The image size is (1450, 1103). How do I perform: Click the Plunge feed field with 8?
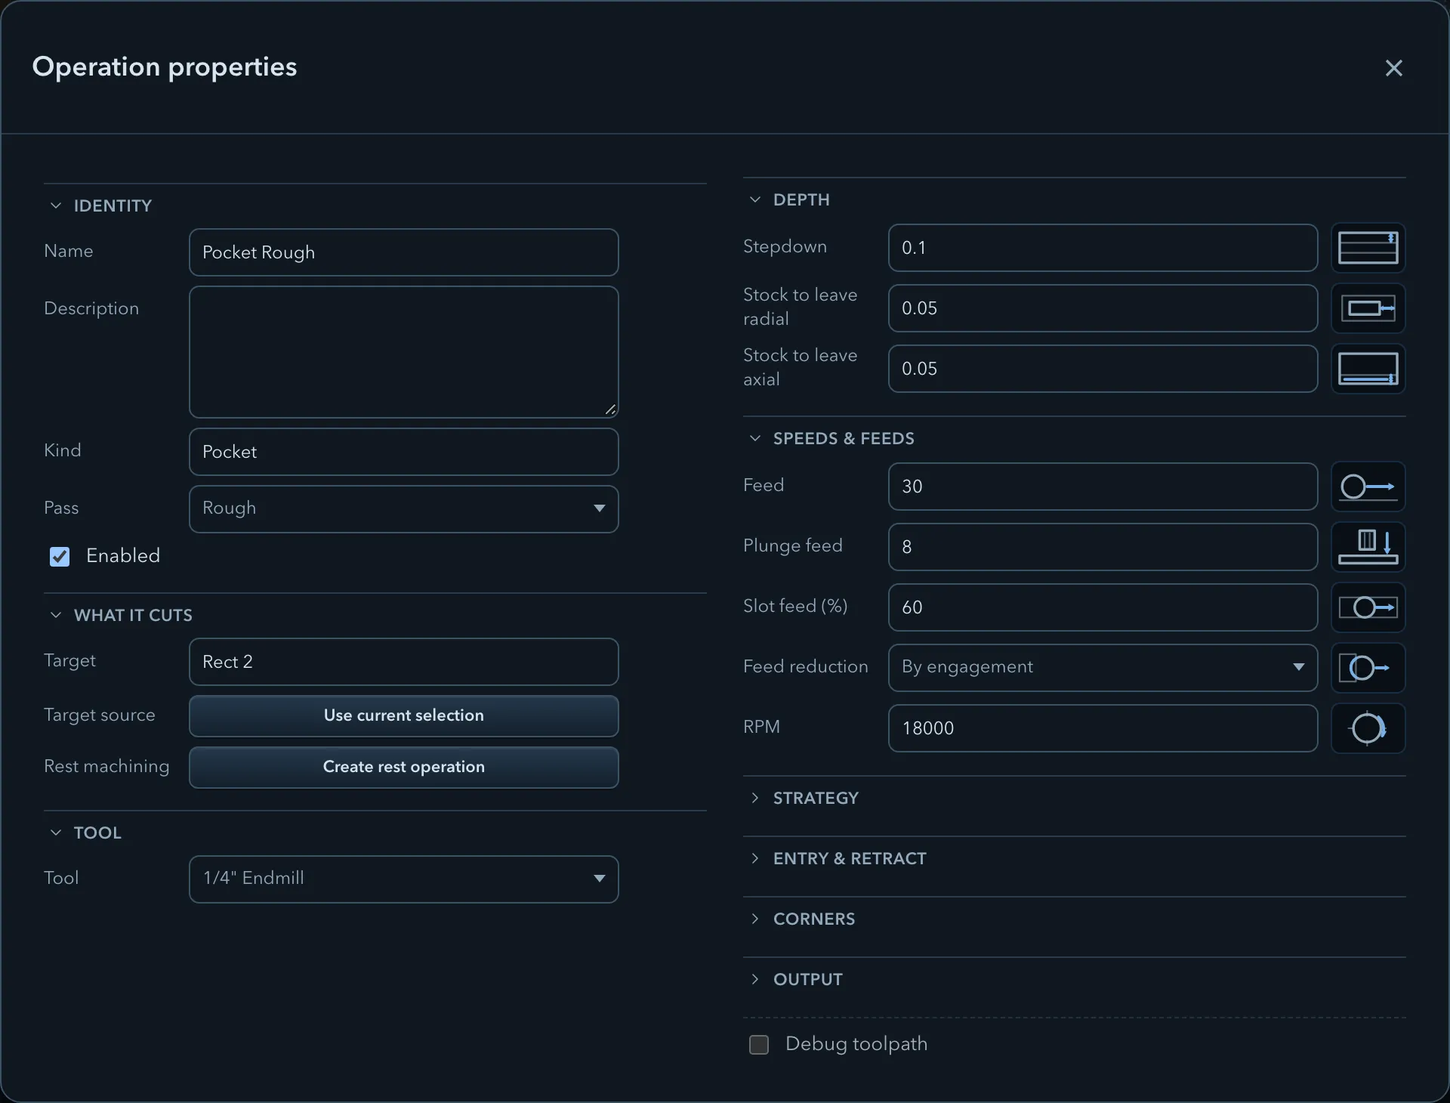1103,547
